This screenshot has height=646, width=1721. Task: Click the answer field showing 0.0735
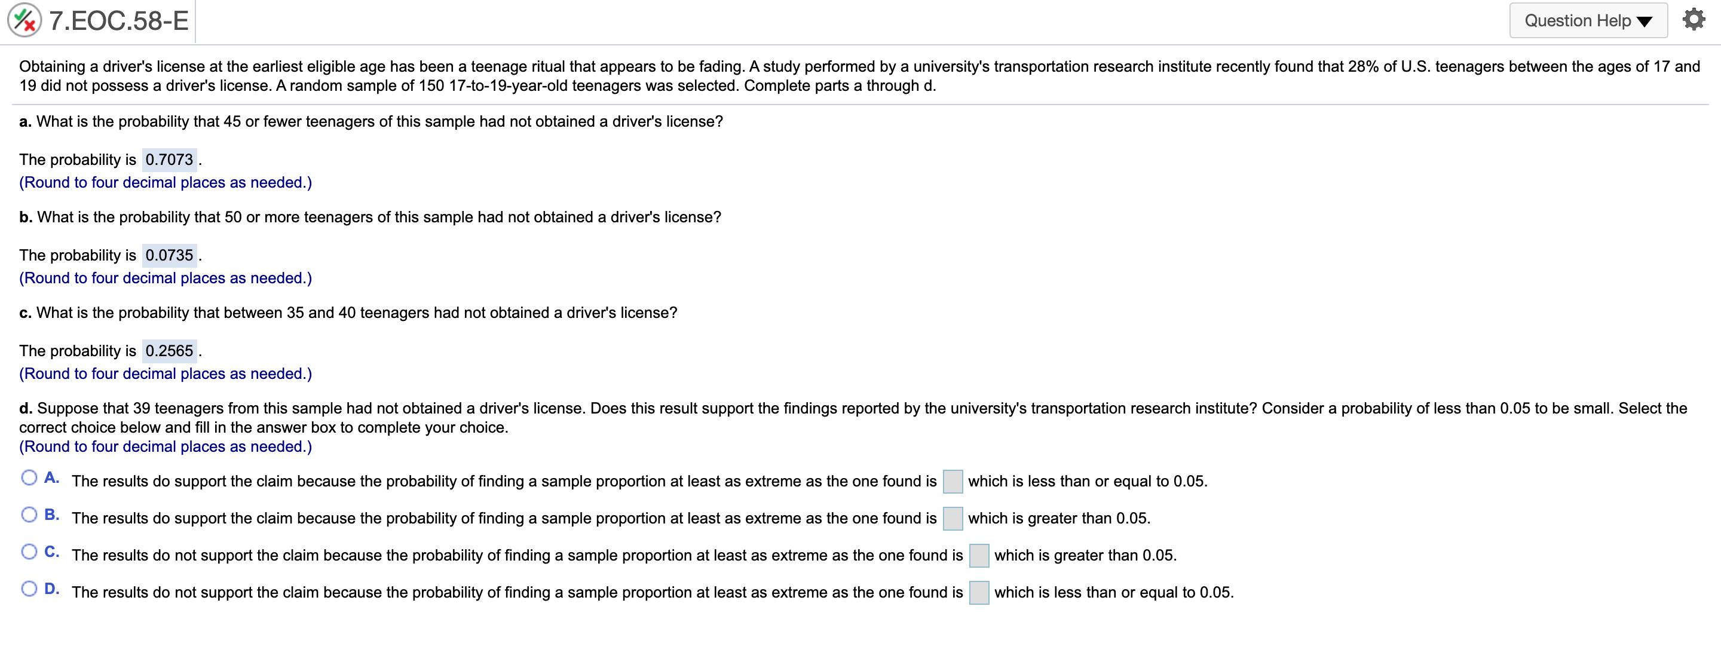click(x=169, y=255)
